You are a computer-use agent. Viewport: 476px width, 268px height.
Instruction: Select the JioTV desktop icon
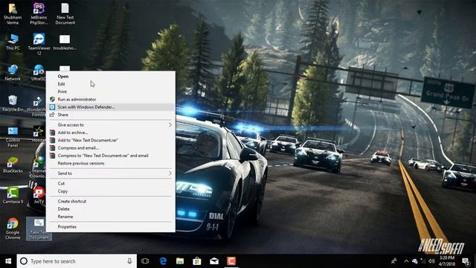click(x=39, y=195)
